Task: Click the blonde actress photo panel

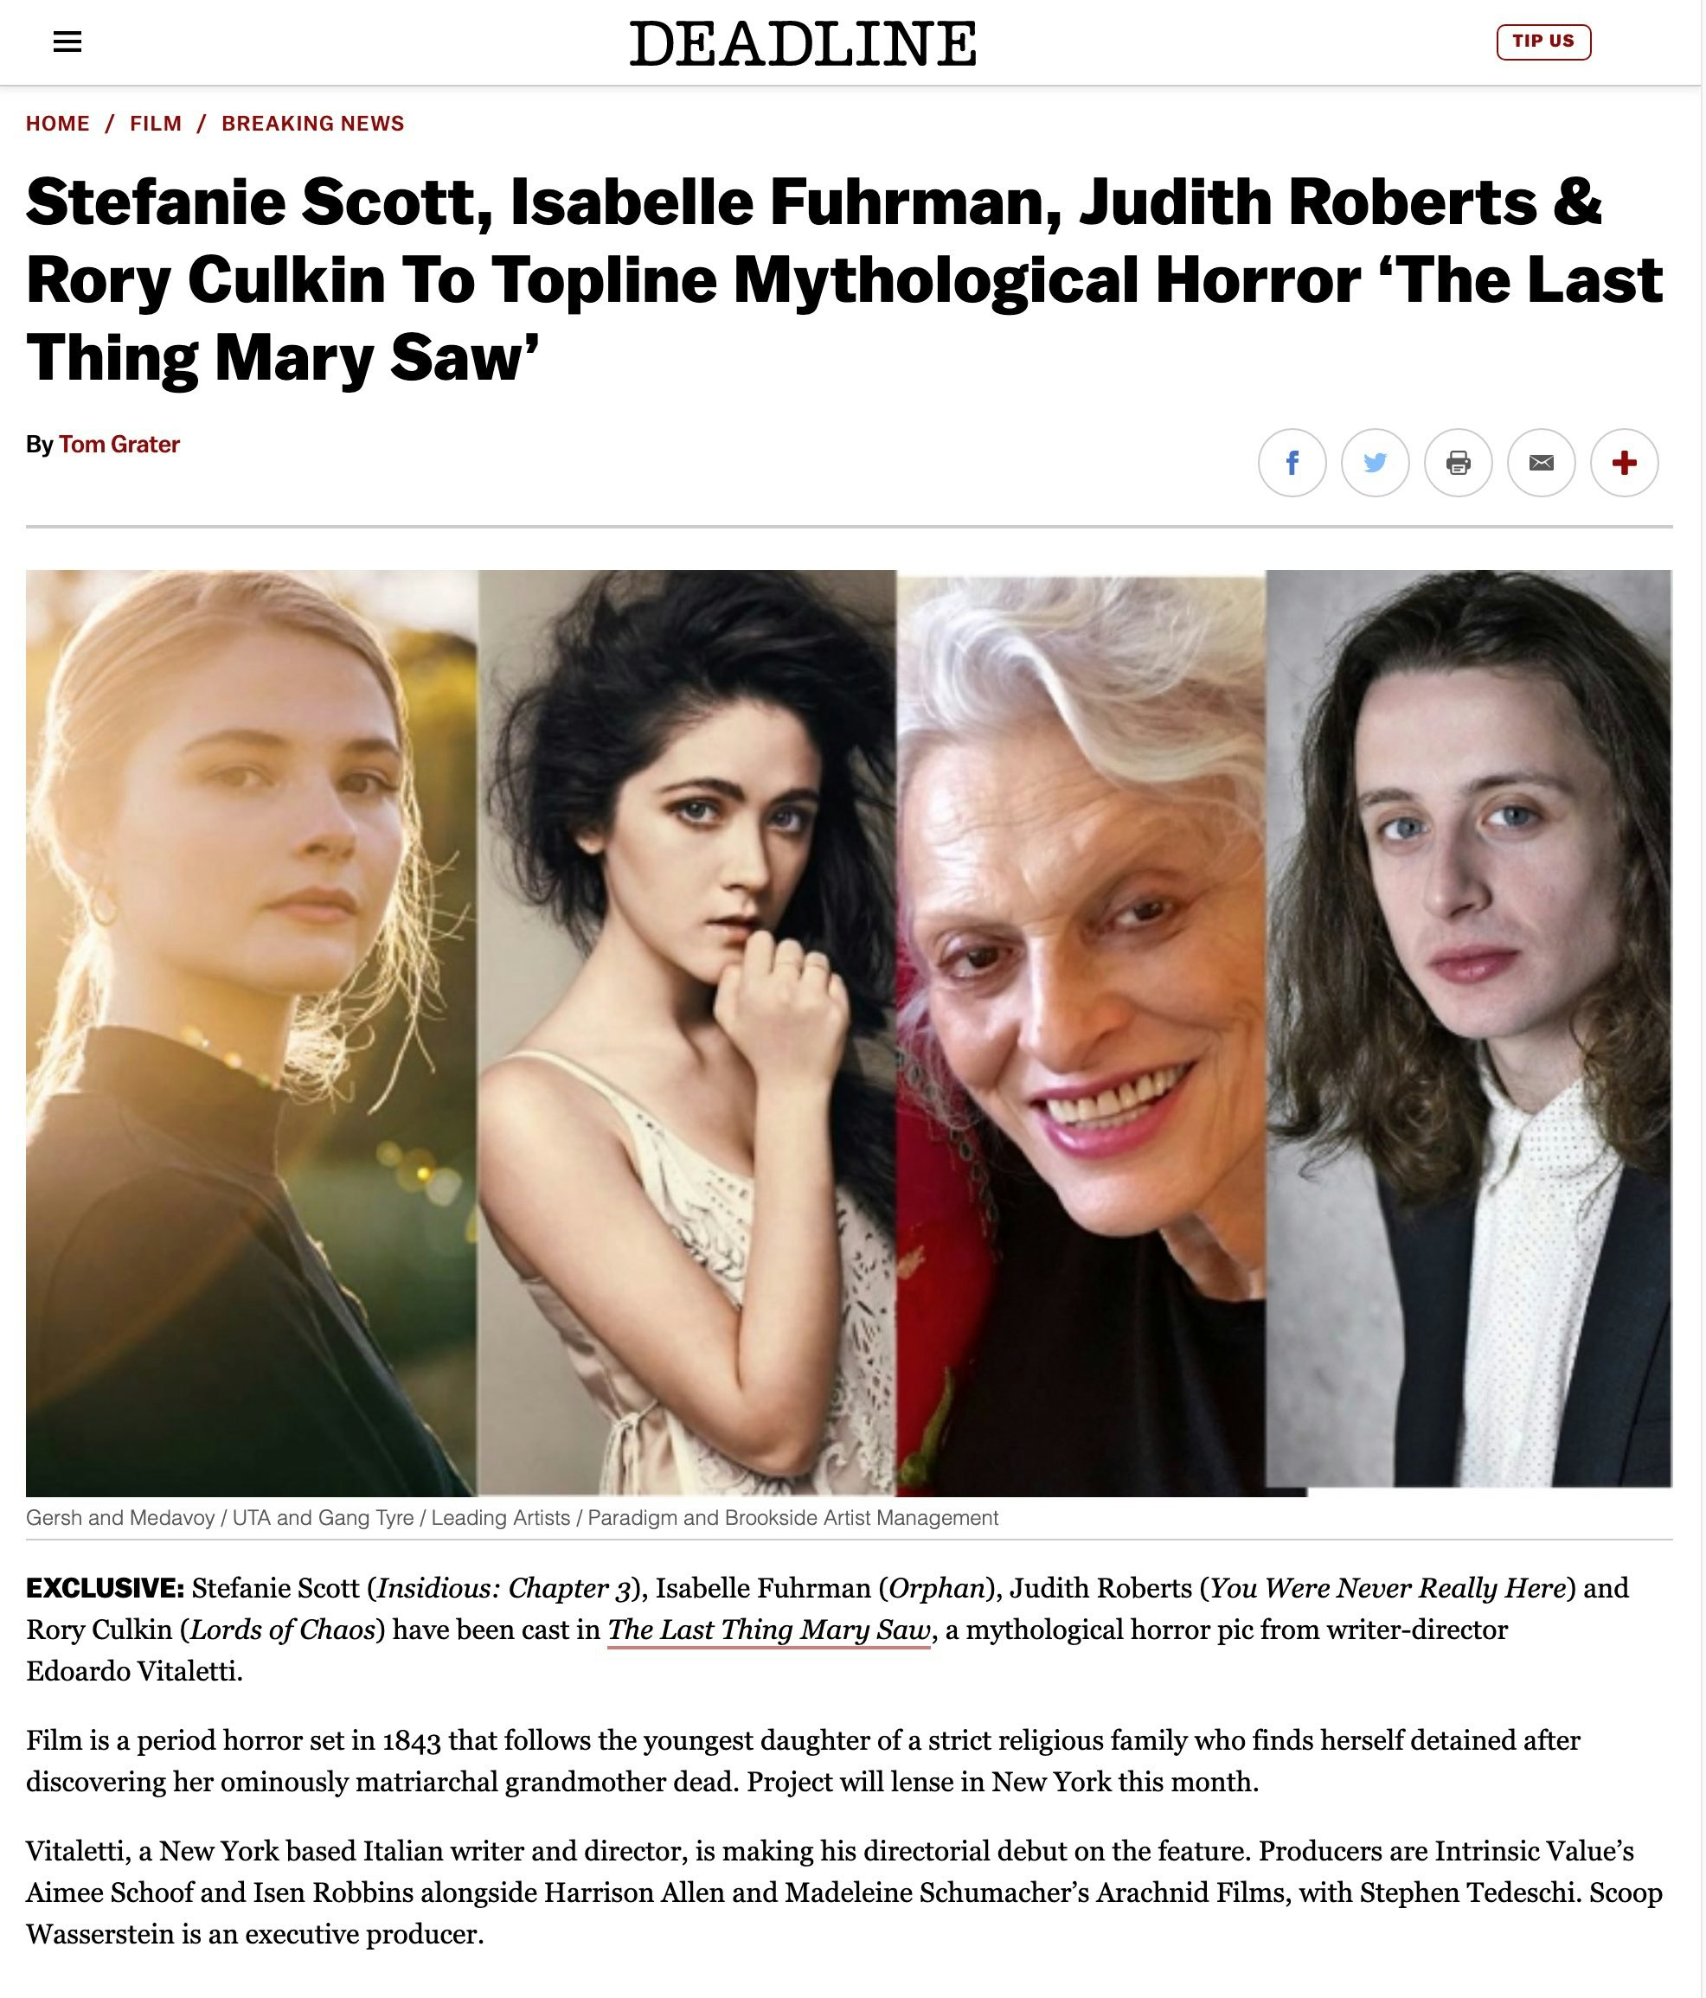Action: click(252, 1033)
